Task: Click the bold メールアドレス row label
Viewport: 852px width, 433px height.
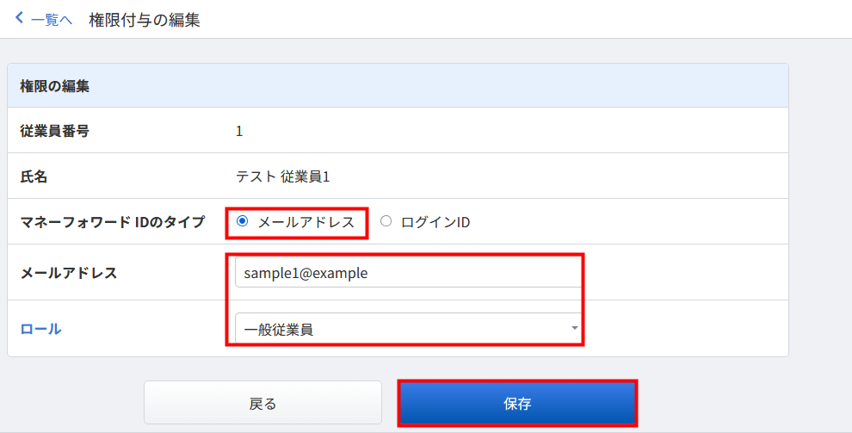Action: tap(69, 273)
